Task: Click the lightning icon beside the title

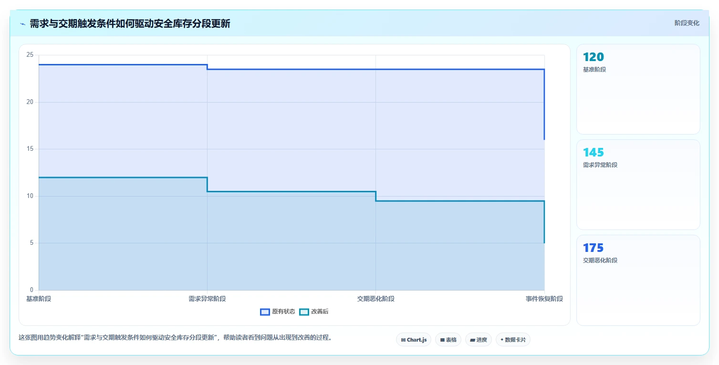Action: point(22,24)
